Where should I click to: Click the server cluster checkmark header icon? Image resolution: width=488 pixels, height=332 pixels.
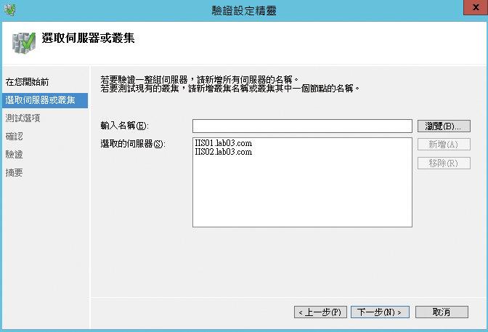pos(24,43)
